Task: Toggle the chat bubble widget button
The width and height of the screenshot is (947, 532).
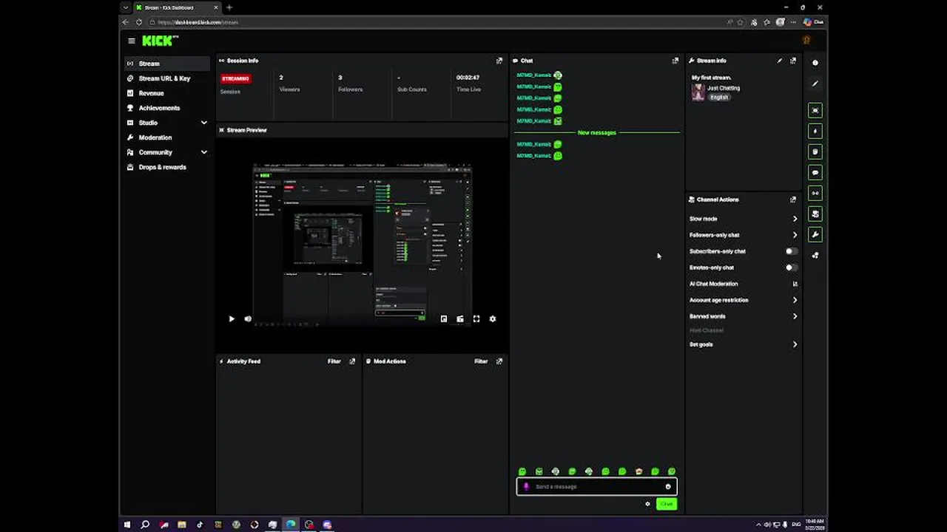Action: (x=815, y=172)
